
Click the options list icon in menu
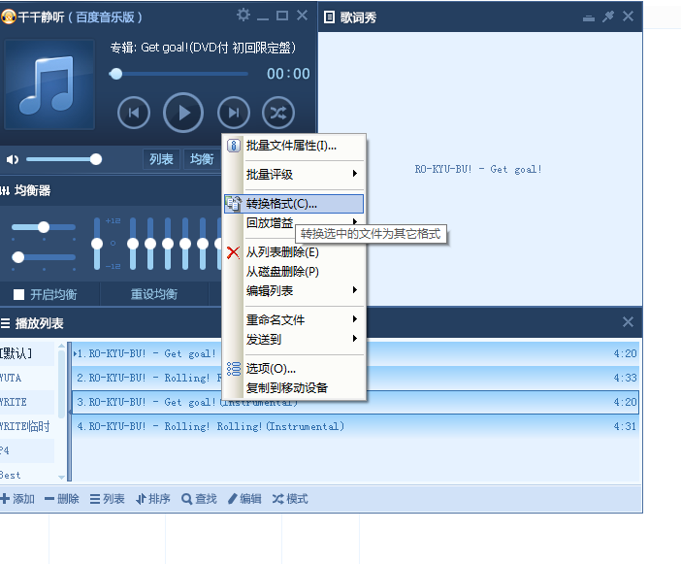(x=234, y=369)
